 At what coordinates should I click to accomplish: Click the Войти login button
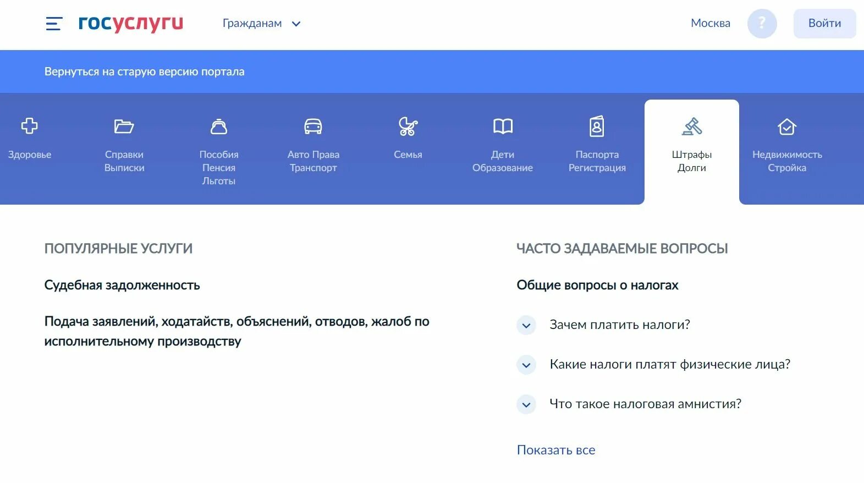point(824,23)
